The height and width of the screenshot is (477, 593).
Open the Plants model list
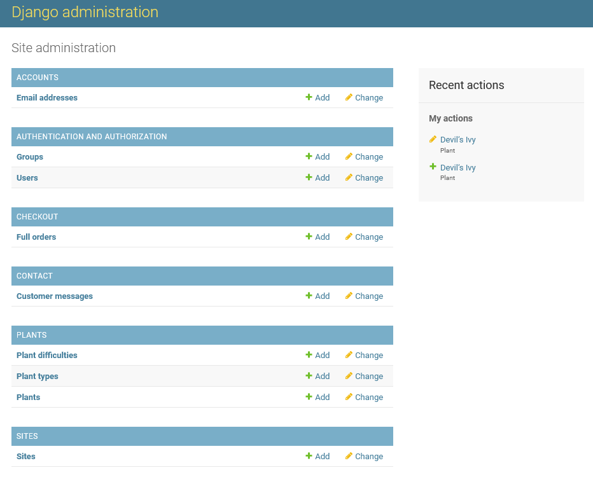coord(28,397)
